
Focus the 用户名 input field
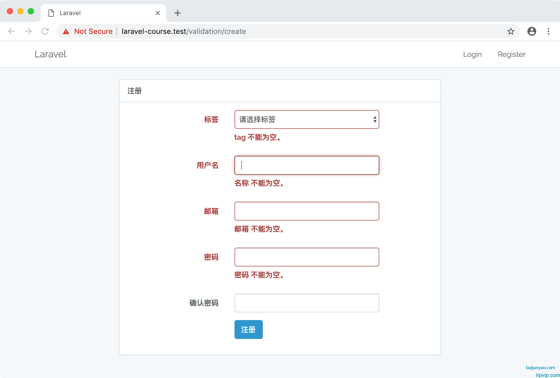point(307,165)
